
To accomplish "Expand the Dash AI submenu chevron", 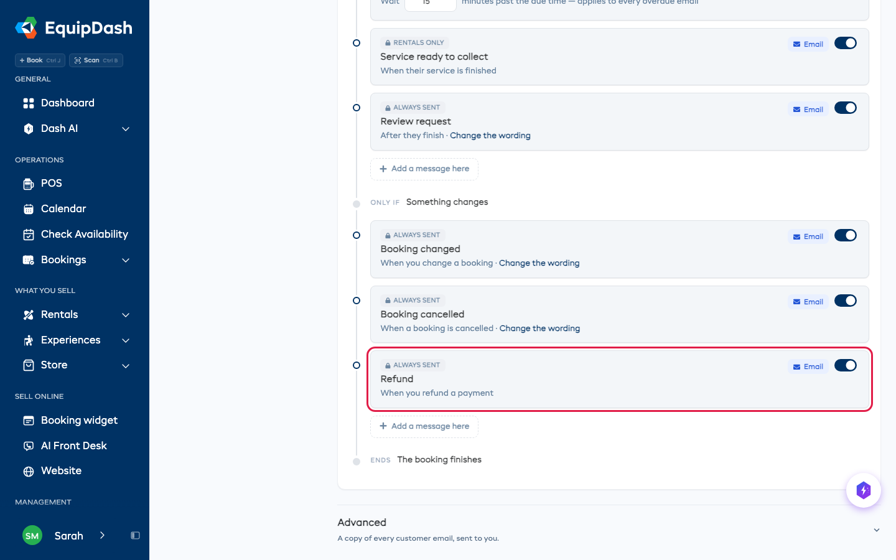I will (x=126, y=129).
